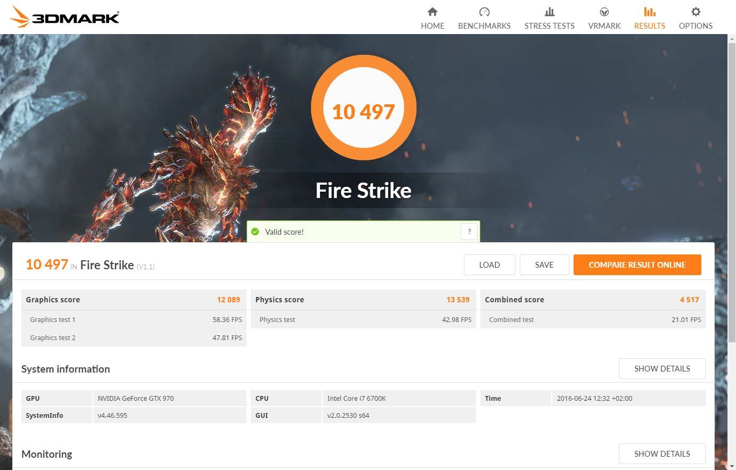Click the Time field label
This screenshot has height=470, width=736.
[x=493, y=398]
